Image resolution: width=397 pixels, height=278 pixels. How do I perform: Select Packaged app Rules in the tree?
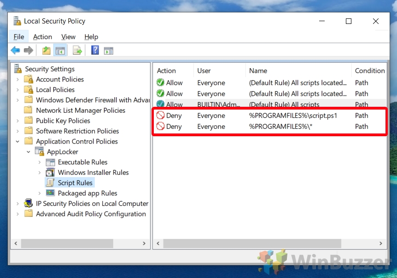coord(87,193)
